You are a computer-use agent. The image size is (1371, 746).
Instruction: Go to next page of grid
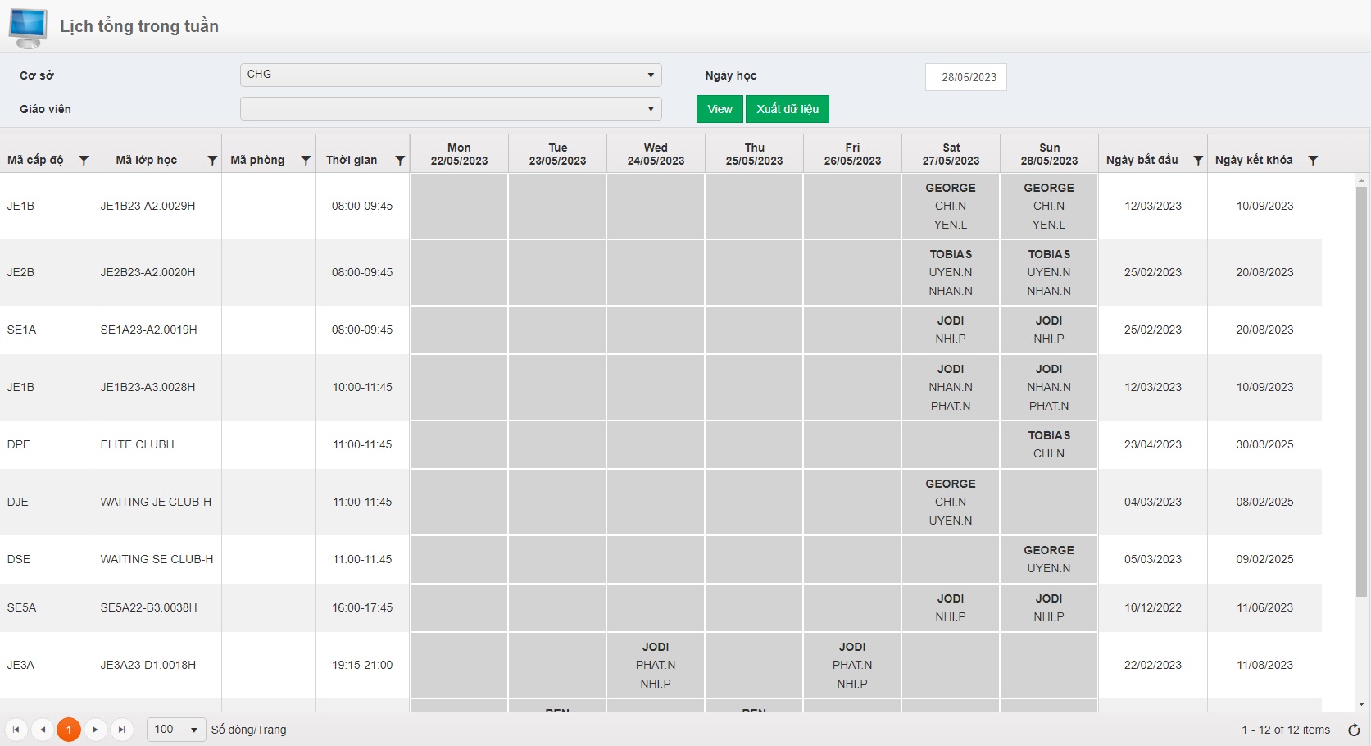point(95,730)
